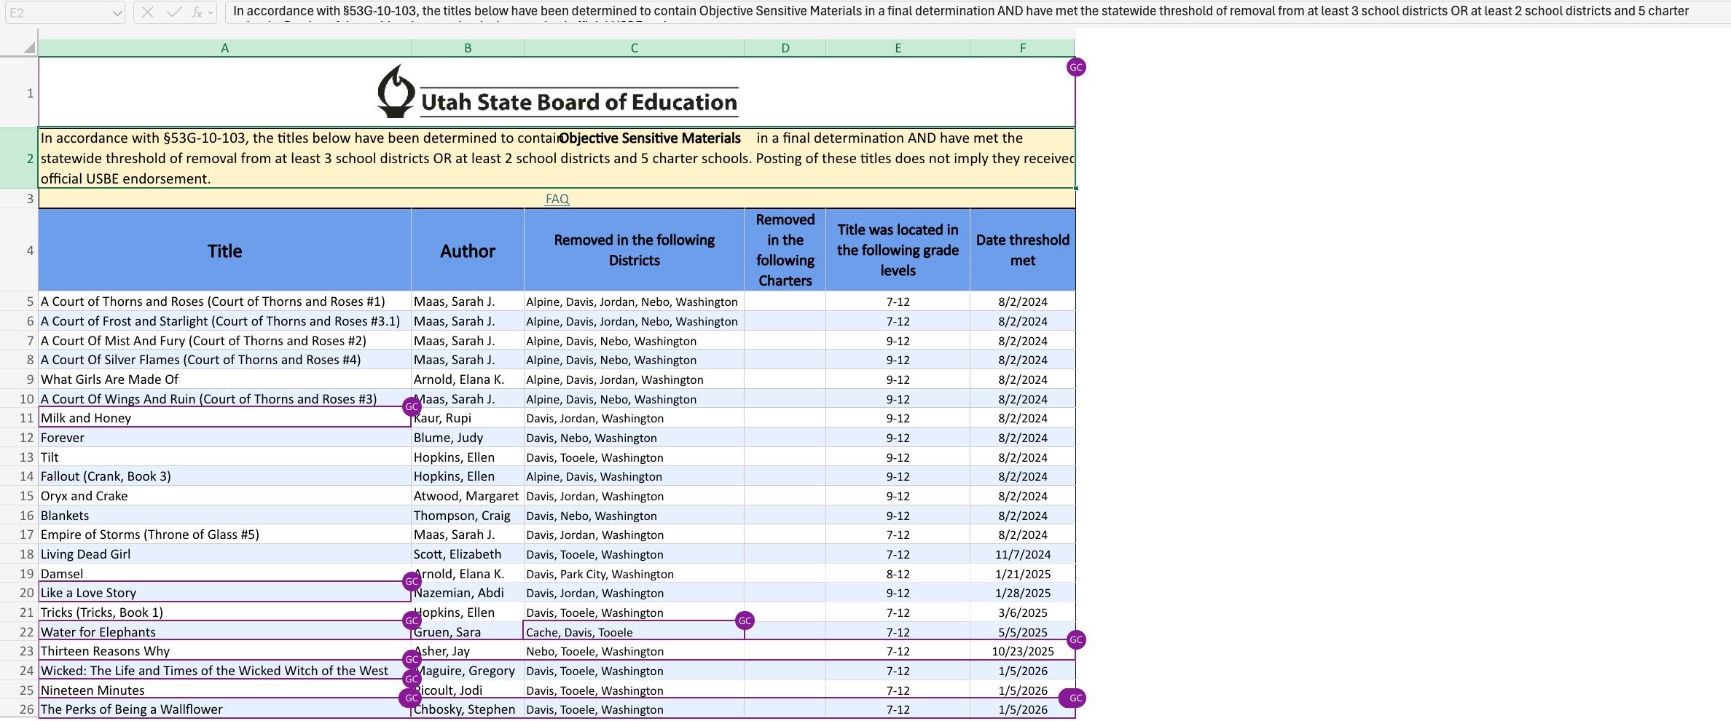
Task: Select column F header
Action: pos(1022,48)
